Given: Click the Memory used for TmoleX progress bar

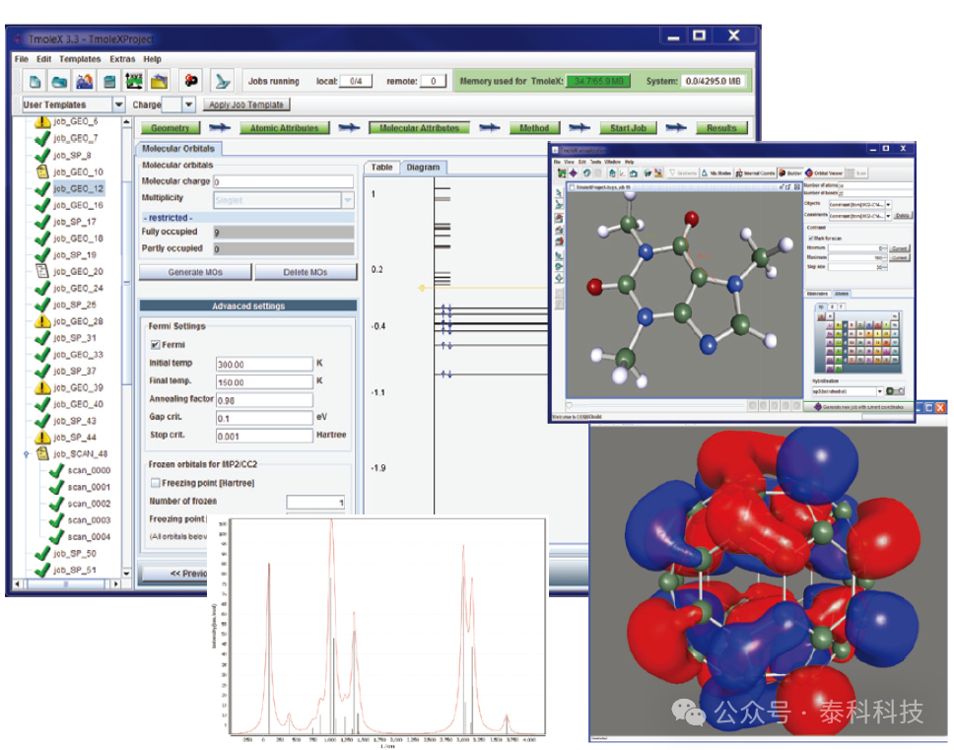Looking at the screenshot, I should click(598, 81).
